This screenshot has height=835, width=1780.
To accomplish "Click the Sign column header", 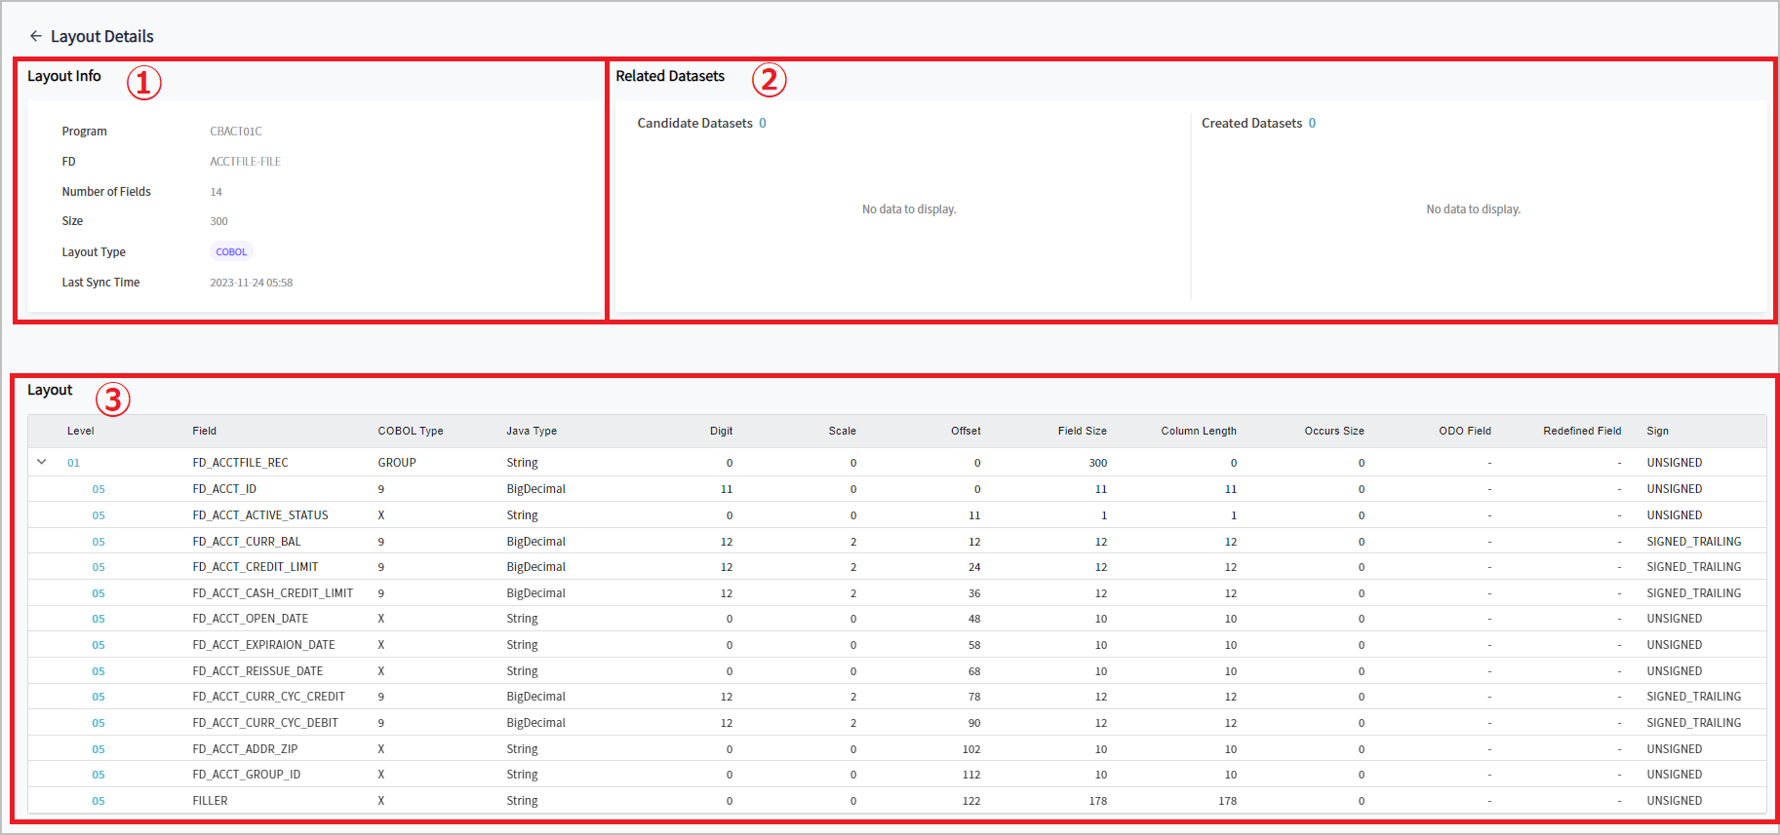I will pos(1658,431).
